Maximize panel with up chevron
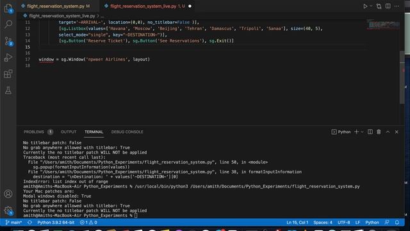Image resolution: width=410 pixels, height=231 pixels. click(x=388, y=132)
